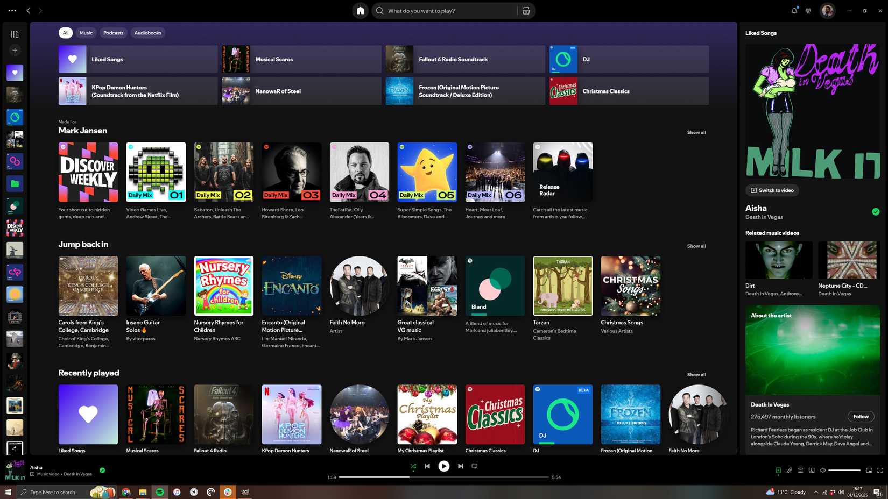Show all Recently played items

click(696, 374)
